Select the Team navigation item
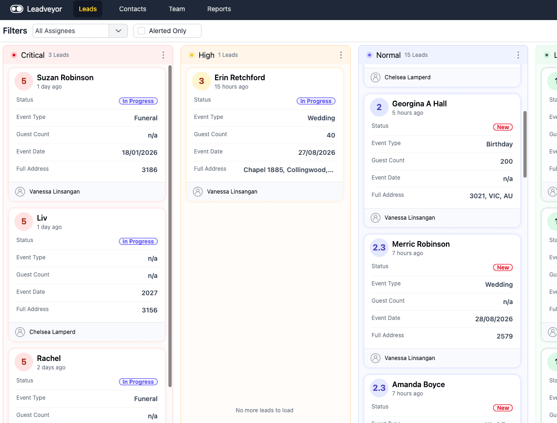 coord(177,9)
